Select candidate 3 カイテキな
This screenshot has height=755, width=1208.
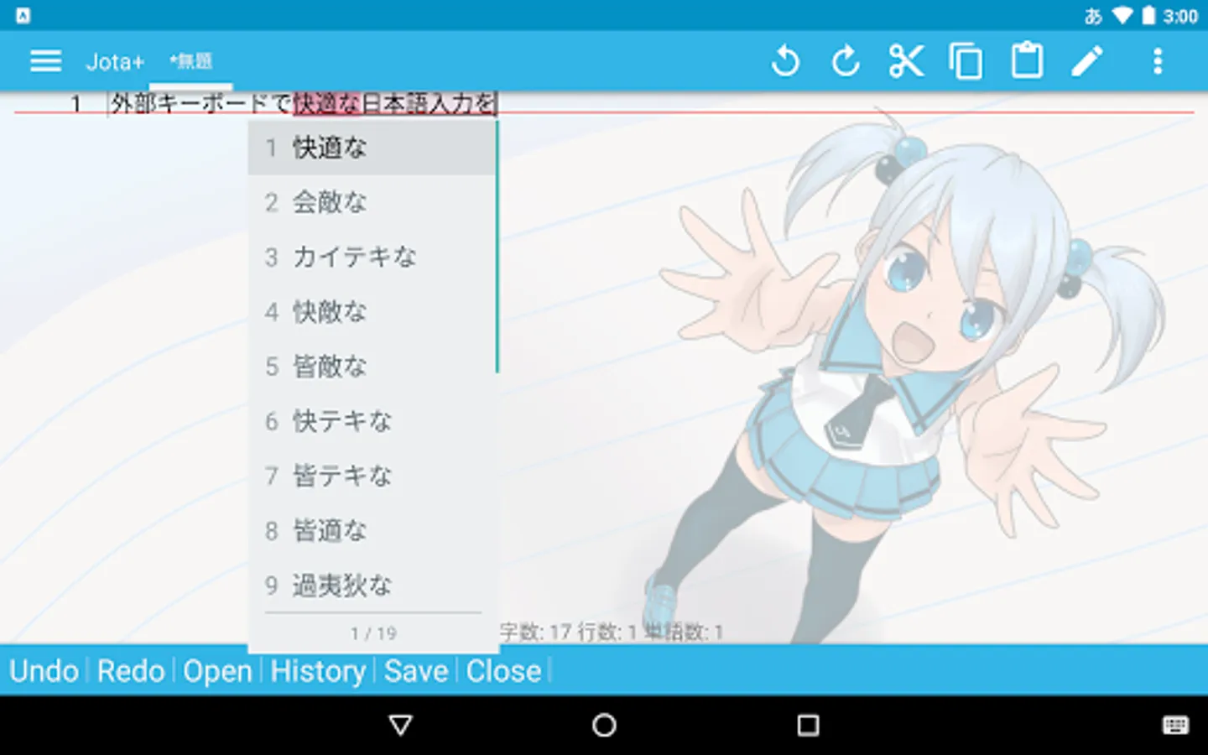point(372,257)
